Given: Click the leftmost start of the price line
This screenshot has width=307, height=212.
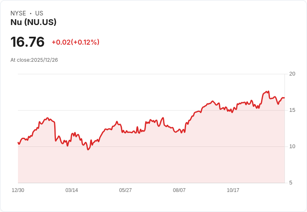Looking at the screenshot, I should point(18,143).
